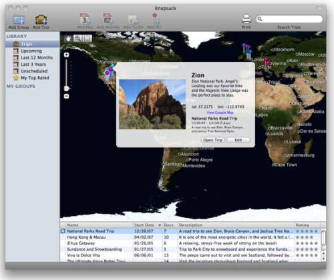Image resolution: width=334 pixels, height=280 pixels.
Task: Click the Zion photo thumbnail
Action: click(x=152, y=104)
